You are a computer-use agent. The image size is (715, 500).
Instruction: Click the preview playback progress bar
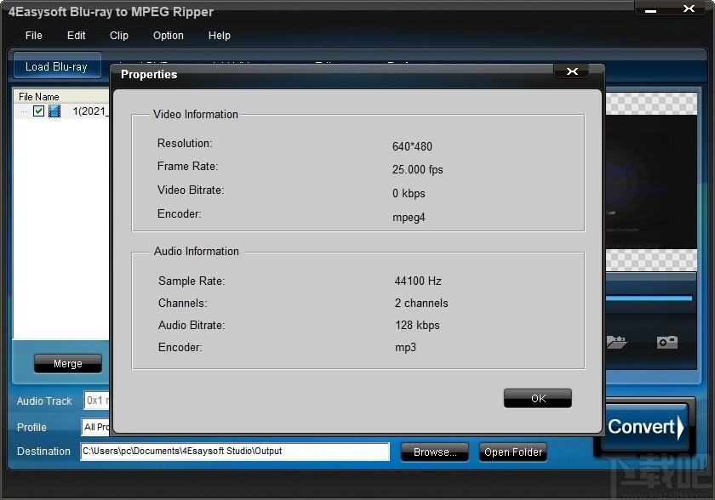[649, 298]
